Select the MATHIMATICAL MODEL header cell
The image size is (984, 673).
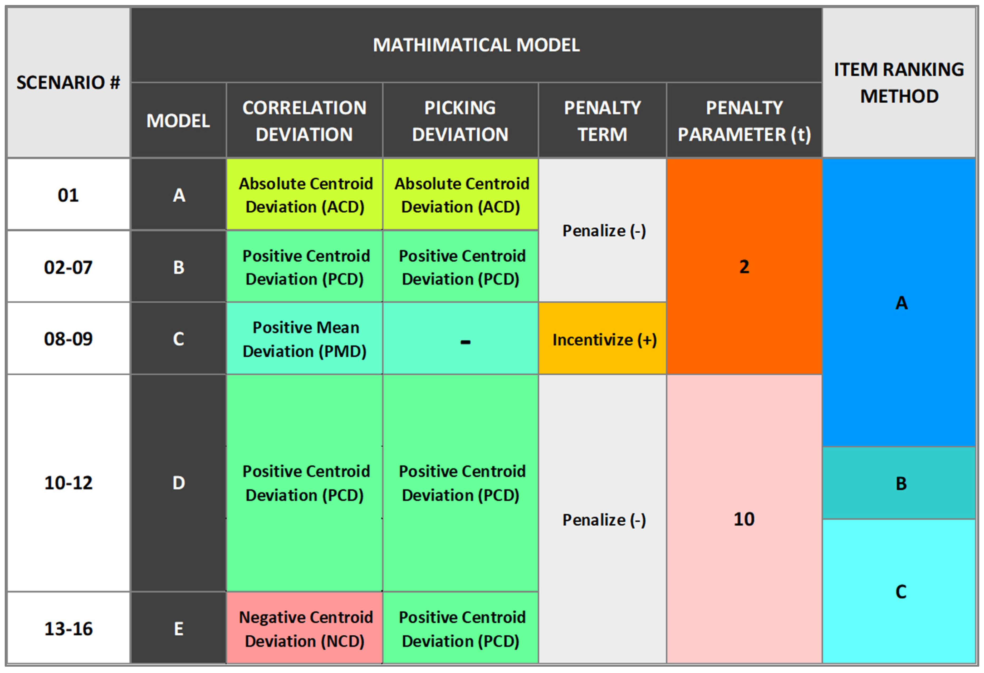[x=476, y=45]
